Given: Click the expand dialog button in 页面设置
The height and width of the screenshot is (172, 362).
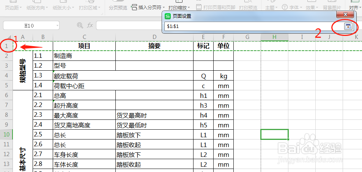Looking at the screenshot, I should click(348, 26).
